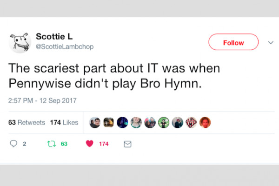This screenshot has width=279, height=186.
Task: Retweet this tweet using the arrows icon
Action: coord(51,144)
